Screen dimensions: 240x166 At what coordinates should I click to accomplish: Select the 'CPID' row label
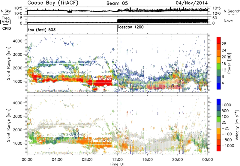pyautogui.click(x=7, y=28)
